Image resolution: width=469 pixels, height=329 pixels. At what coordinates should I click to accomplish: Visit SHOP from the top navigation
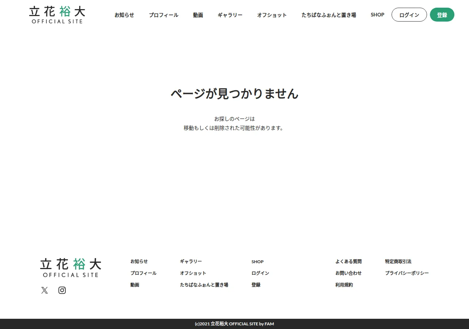coord(377,15)
